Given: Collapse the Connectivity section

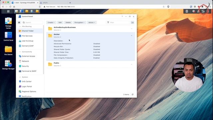Looking at the screenshot, I should (20, 52).
